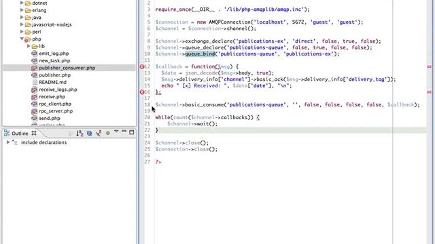435x244 pixels.
Task: Open send.php from the file tree
Action: point(50,119)
